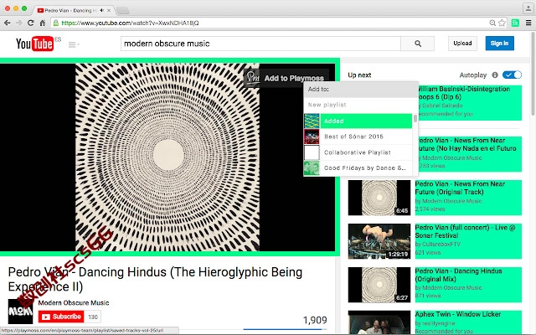Open a new browser tab
The image size is (536, 335).
(123, 11)
